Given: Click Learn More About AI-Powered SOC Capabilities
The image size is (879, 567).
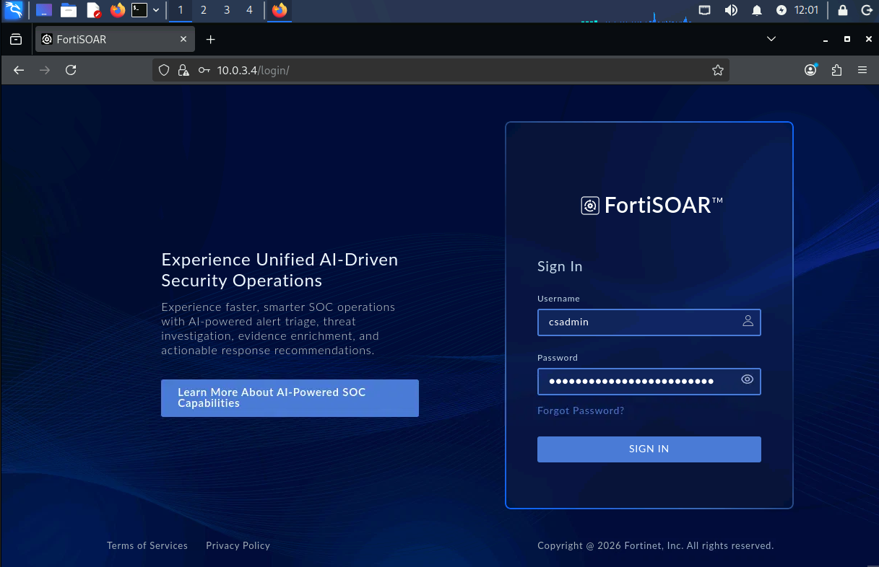Looking at the screenshot, I should click(x=290, y=398).
